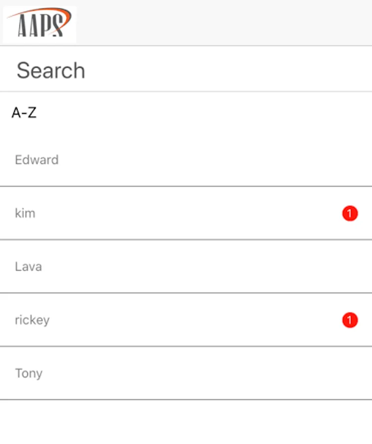View the unread message from kim
Viewport: 372px width, 444px height.
point(350,214)
